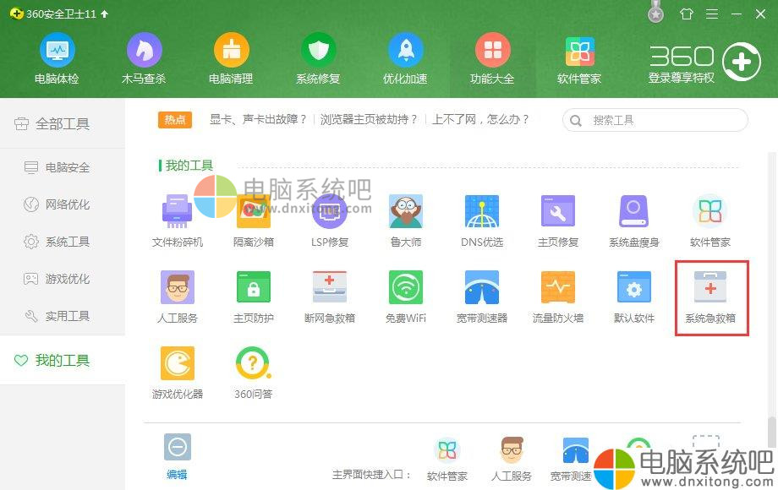Launch 系统盘瘦身 tool
The width and height of the screenshot is (778, 490).
coord(634,221)
